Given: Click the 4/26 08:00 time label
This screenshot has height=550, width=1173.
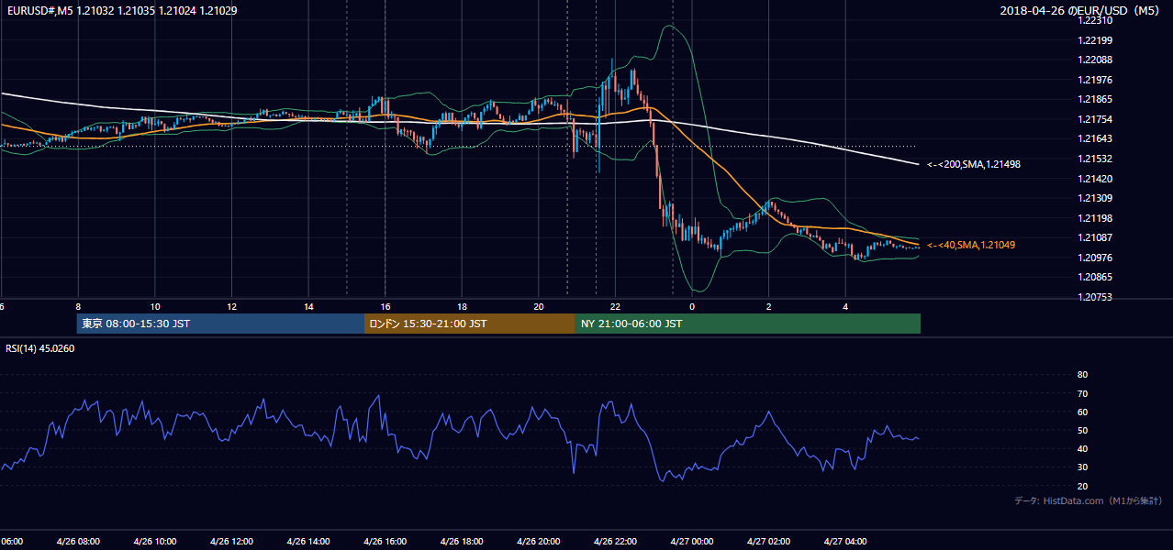Looking at the screenshot, I should (78, 542).
